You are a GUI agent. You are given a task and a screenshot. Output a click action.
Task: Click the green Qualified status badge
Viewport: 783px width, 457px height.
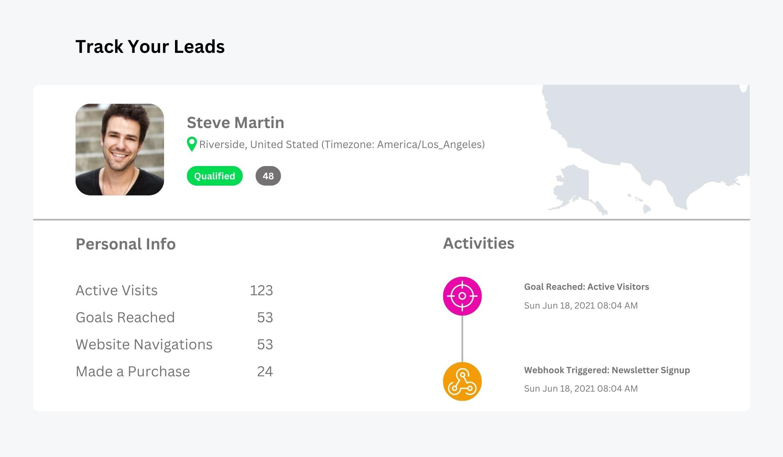point(215,176)
